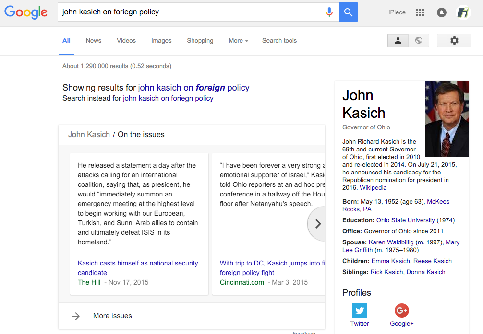Open 'Kasich casts himself as national security candidate'

tap(138, 268)
